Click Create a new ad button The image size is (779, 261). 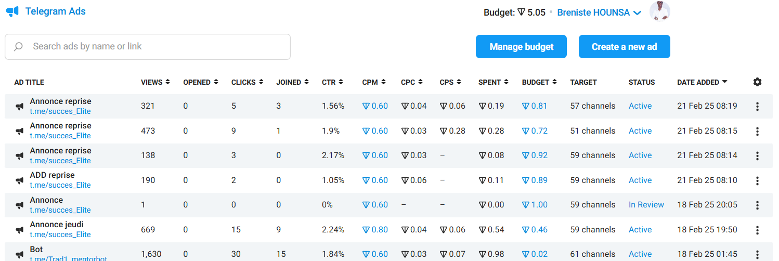(x=624, y=47)
